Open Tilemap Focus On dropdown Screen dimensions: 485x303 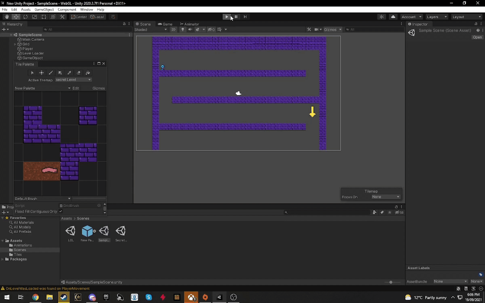pos(386,197)
